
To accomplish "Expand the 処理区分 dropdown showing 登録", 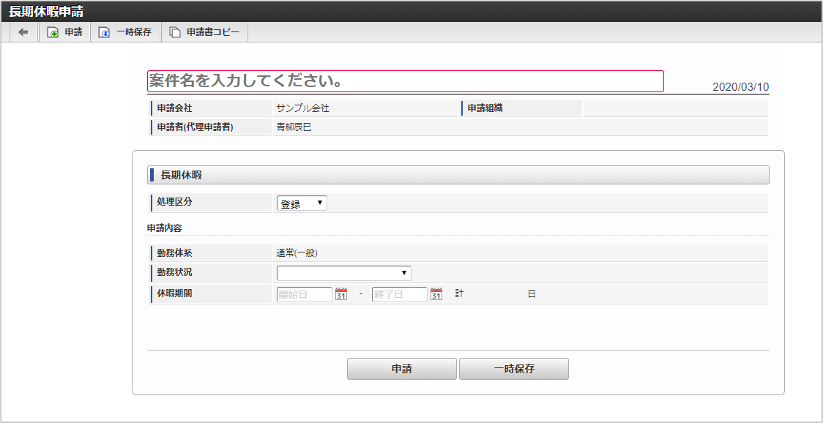I will click(302, 203).
